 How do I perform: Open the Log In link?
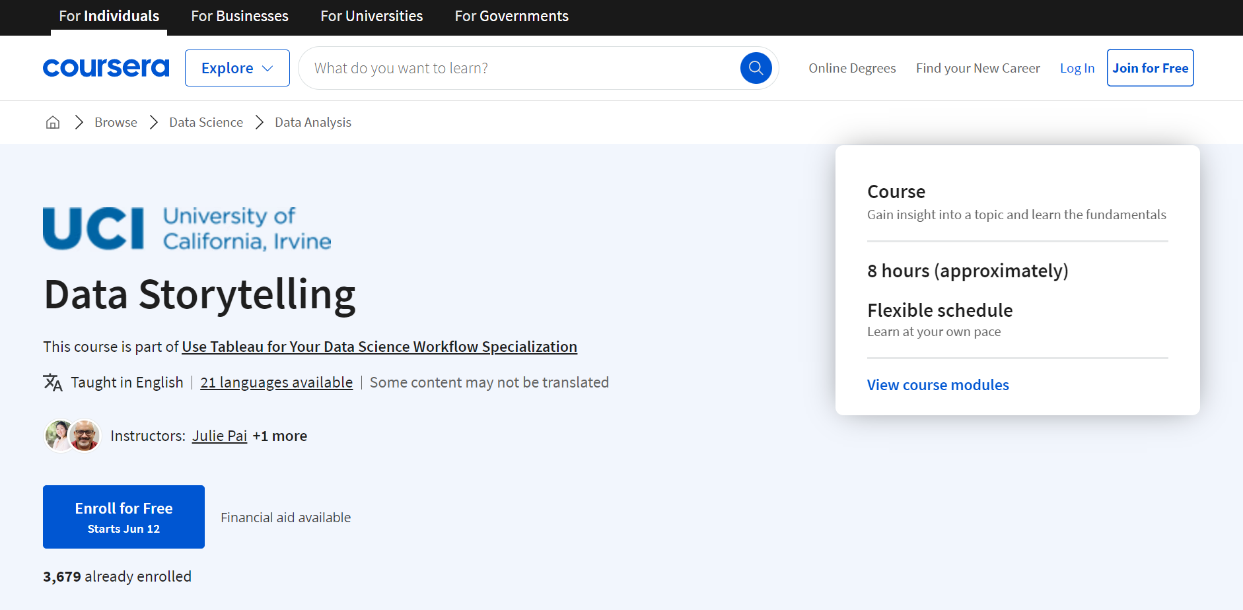click(1077, 68)
